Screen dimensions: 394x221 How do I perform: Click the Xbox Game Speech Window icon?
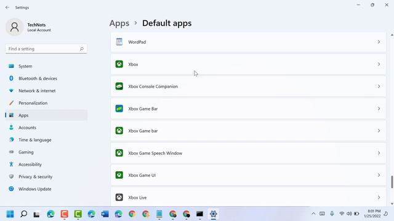click(119, 153)
